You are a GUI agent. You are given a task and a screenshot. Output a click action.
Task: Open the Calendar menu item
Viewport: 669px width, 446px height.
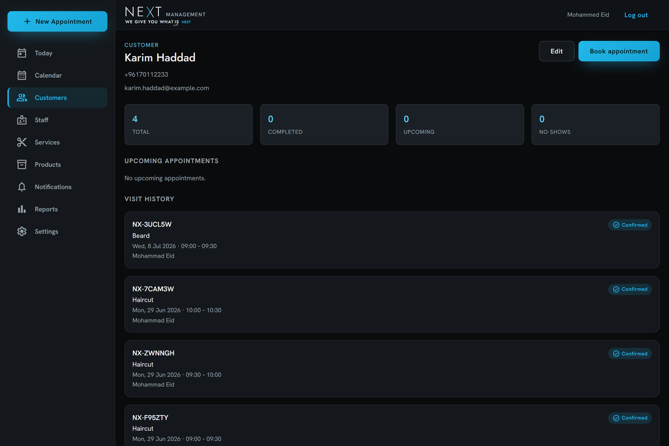tap(57, 75)
